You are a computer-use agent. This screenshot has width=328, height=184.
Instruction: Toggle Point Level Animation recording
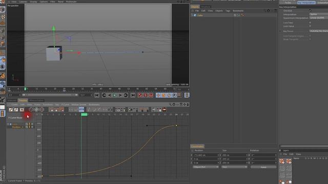(x=180, y=95)
